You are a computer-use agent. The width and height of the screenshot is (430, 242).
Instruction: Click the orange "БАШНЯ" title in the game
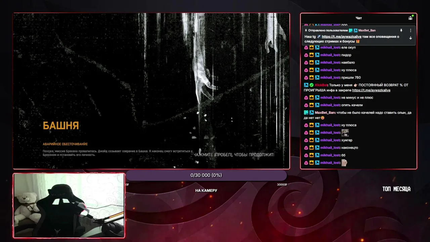point(61,126)
